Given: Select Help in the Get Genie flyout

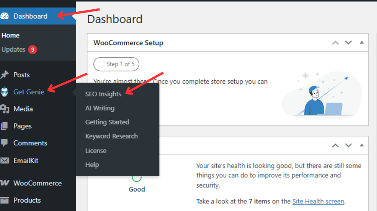Looking at the screenshot, I should pyautogui.click(x=92, y=165).
